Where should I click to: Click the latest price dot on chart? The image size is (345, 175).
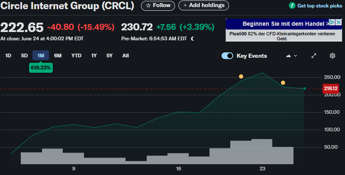coord(305,89)
